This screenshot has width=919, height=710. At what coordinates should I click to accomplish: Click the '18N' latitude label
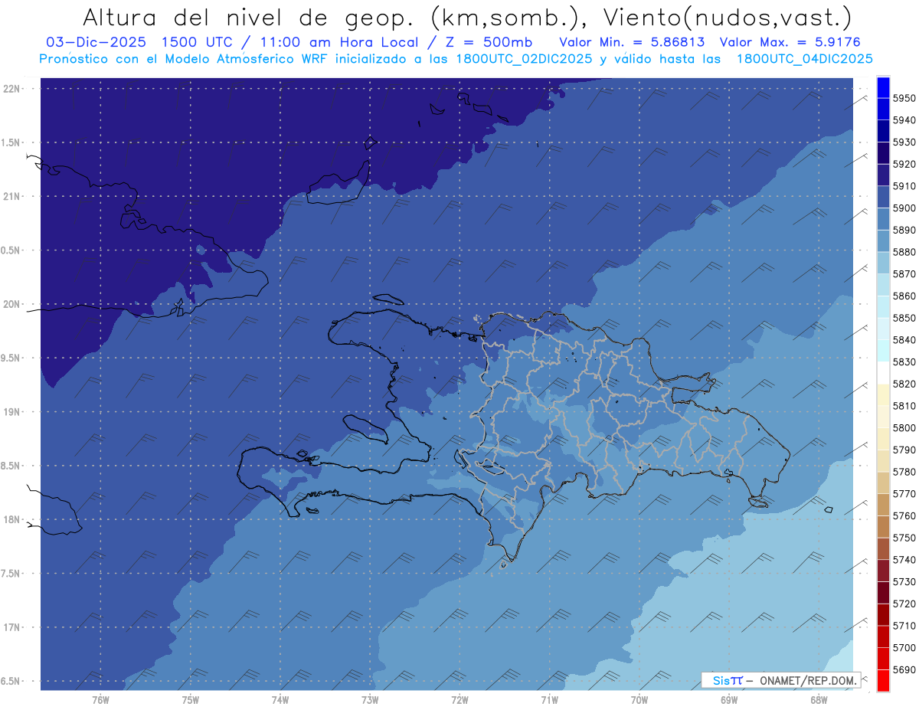(x=12, y=520)
